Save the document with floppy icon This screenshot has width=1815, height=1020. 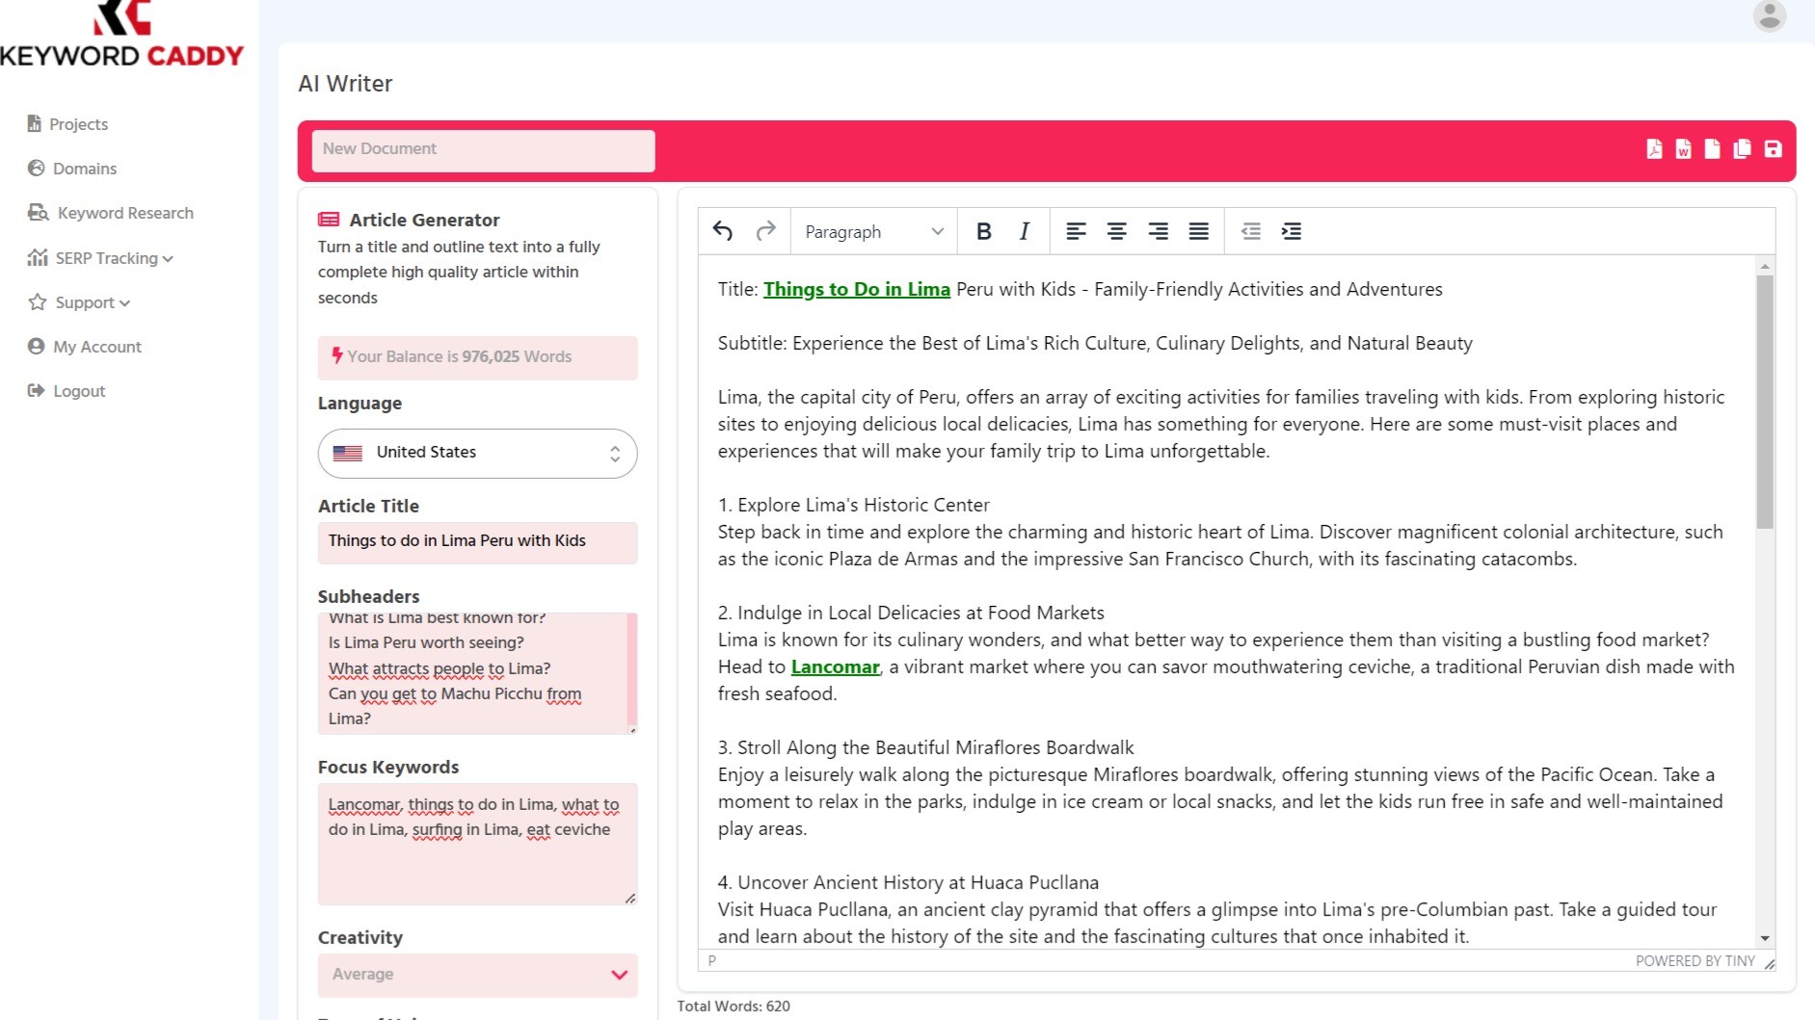coord(1773,149)
